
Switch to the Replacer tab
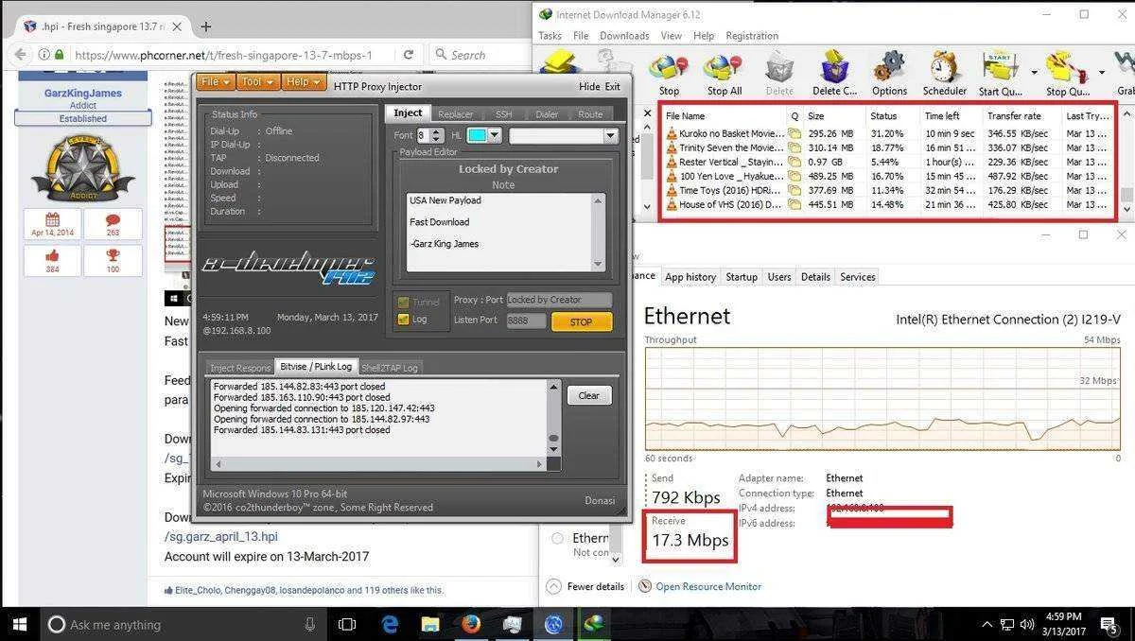click(x=456, y=113)
